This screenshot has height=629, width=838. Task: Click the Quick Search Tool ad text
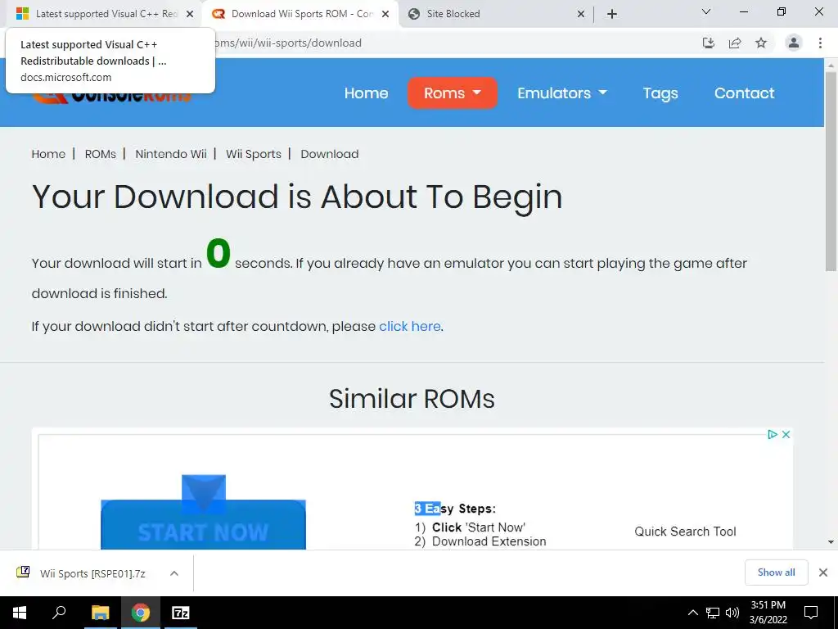coord(685,531)
